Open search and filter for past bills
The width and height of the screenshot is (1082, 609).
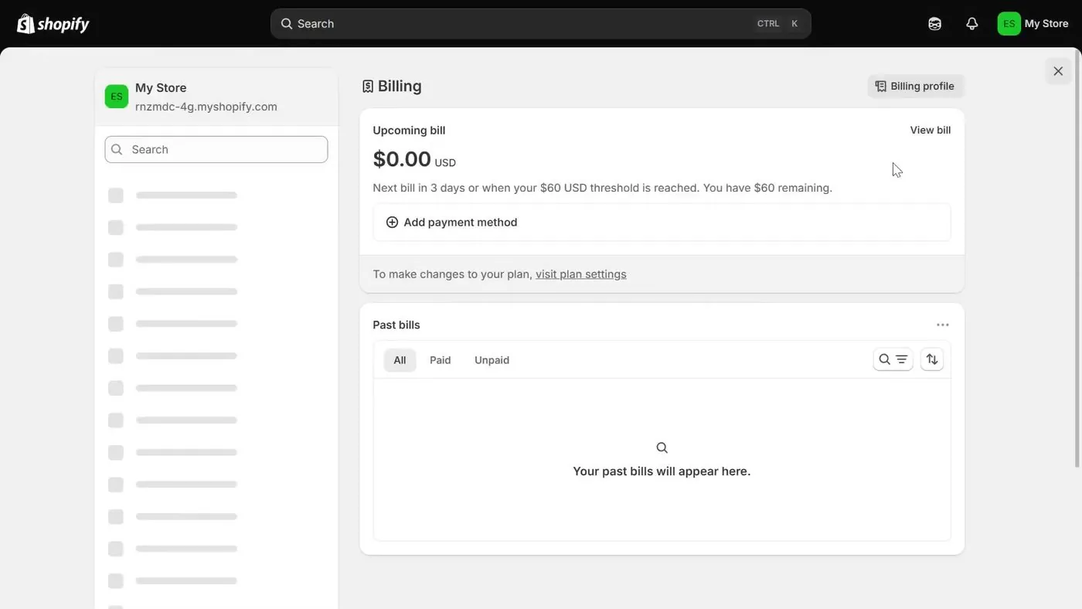[x=893, y=359]
